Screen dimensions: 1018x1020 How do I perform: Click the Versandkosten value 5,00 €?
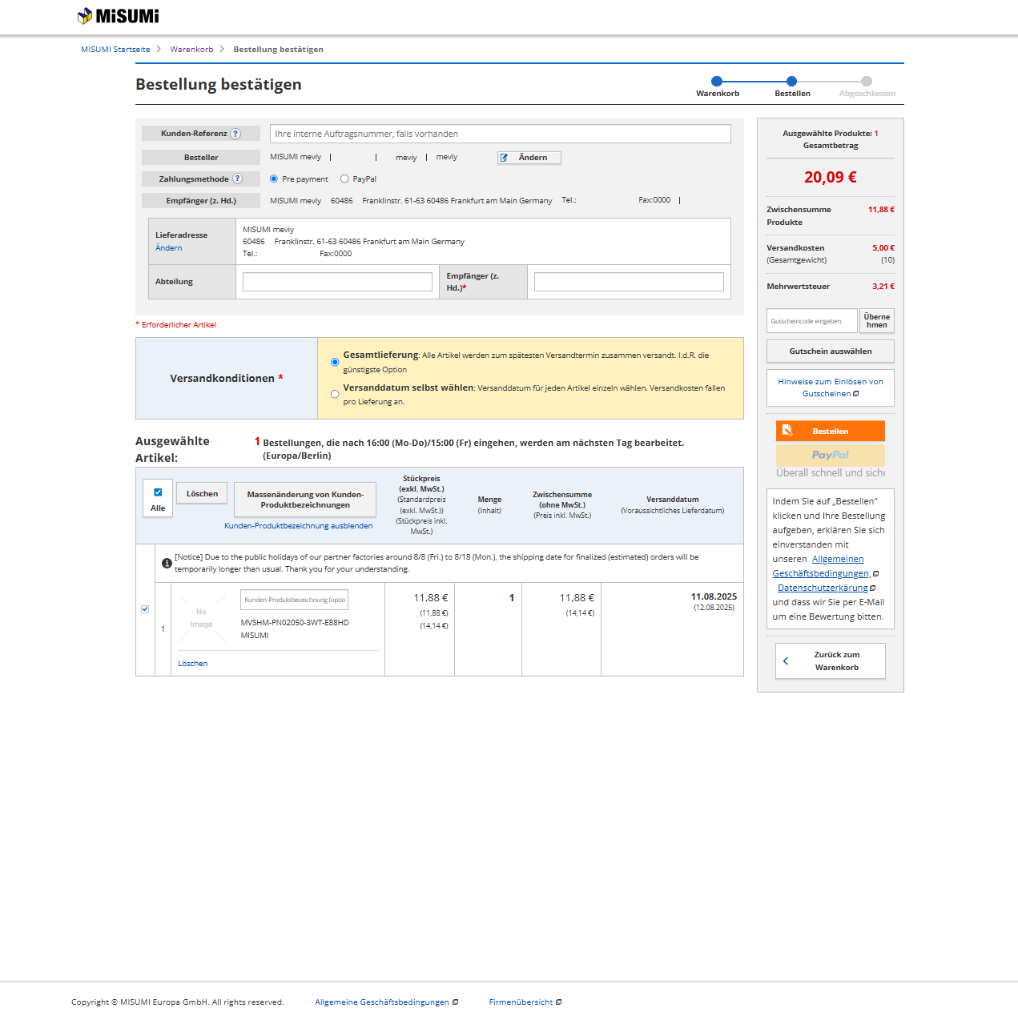pos(883,248)
